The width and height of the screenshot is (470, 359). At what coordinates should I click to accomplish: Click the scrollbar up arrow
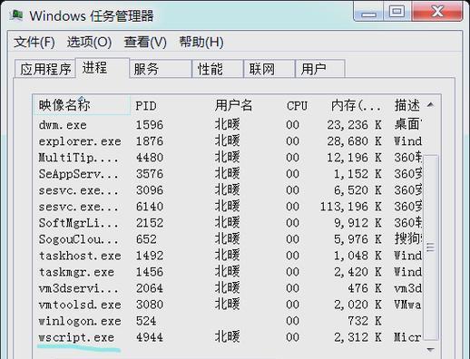(x=430, y=105)
